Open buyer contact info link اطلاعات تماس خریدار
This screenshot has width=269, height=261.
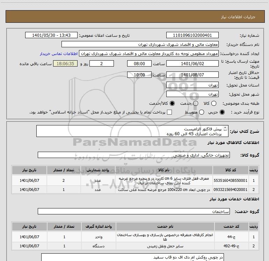click(59, 54)
